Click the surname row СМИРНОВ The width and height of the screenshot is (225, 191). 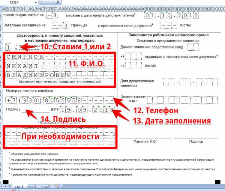[60, 57]
